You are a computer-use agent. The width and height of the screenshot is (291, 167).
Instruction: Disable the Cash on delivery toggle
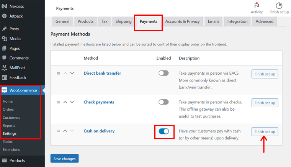pos(164,131)
